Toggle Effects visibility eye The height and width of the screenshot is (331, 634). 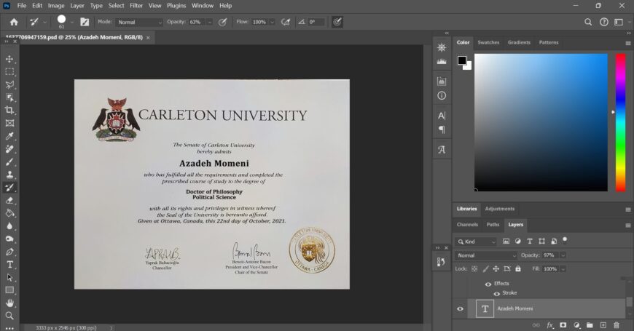488,284
